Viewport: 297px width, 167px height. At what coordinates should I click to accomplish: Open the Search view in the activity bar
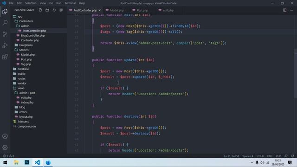[x=5, y=23]
